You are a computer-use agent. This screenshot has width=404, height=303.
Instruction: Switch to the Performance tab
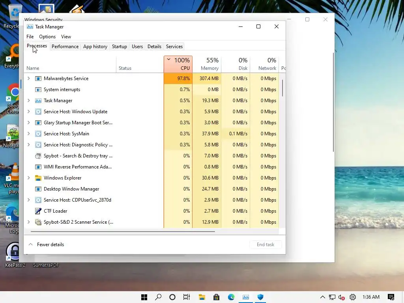pos(65,47)
